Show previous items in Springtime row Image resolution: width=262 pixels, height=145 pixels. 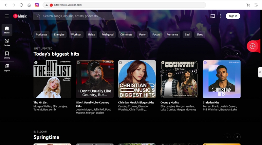(227, 137)
